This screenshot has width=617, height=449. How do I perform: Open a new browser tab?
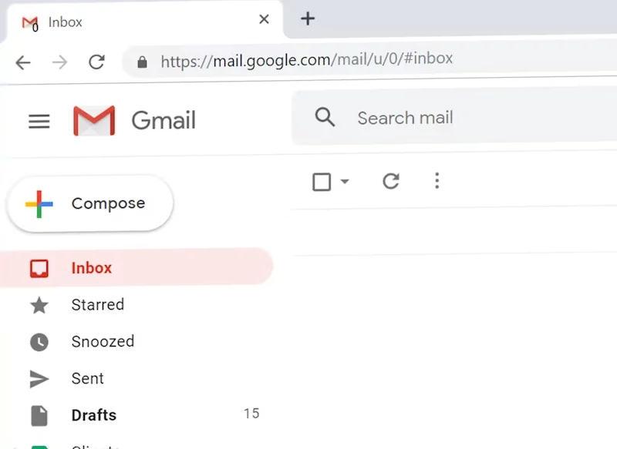(x=308, y=19)
